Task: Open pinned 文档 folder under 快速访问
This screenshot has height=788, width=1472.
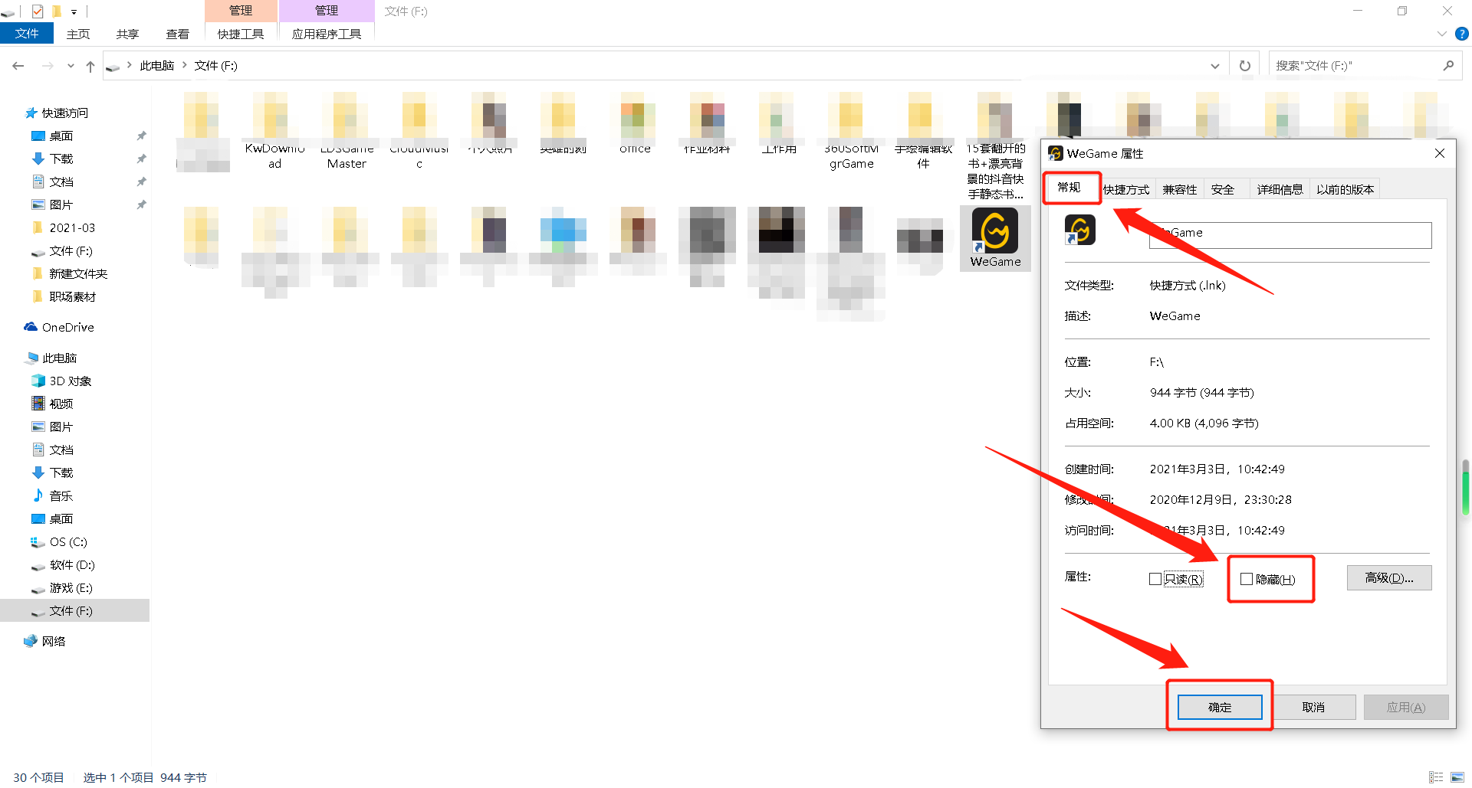Action: pyautogui.click(x=61, y=182)
